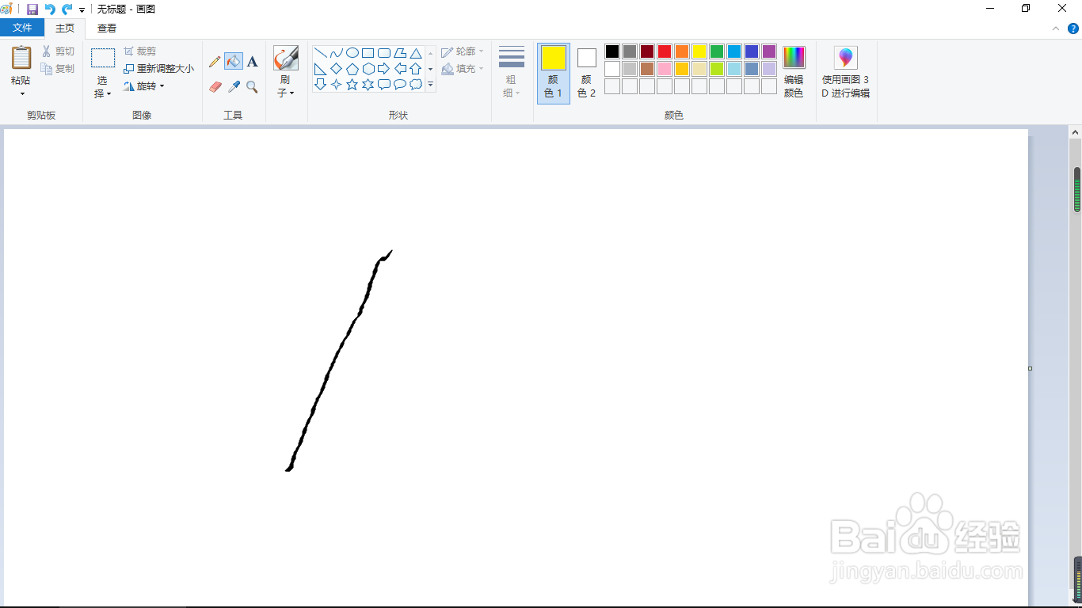Choose the Pentagon shape
Image resolution: width=1082 pixels, height=608 pixels.
pyautogui.click(x=352, y=69)
